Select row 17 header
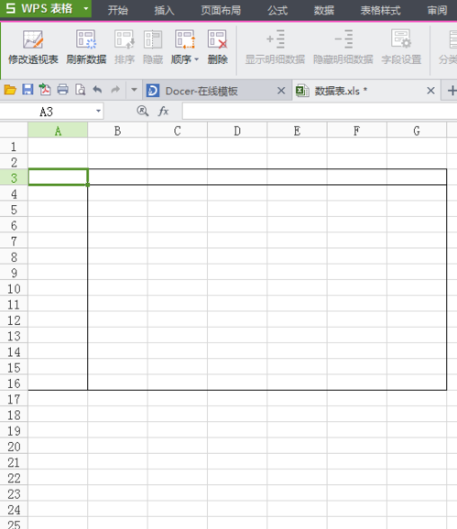457x529 pixels. (14, 399)
